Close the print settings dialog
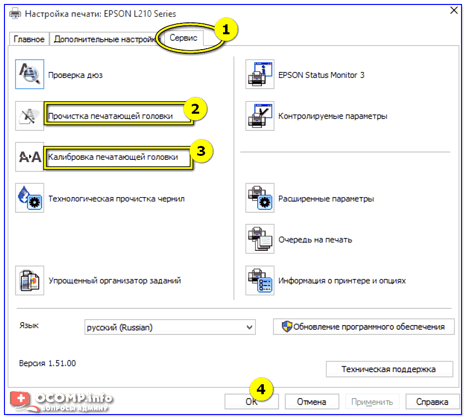 coord(454,10)
